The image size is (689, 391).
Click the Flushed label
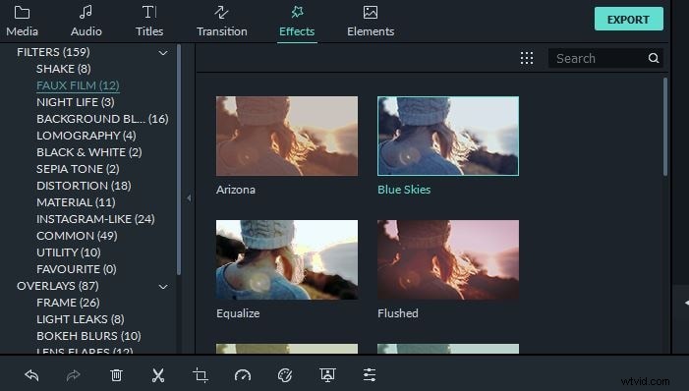point(398,313)
